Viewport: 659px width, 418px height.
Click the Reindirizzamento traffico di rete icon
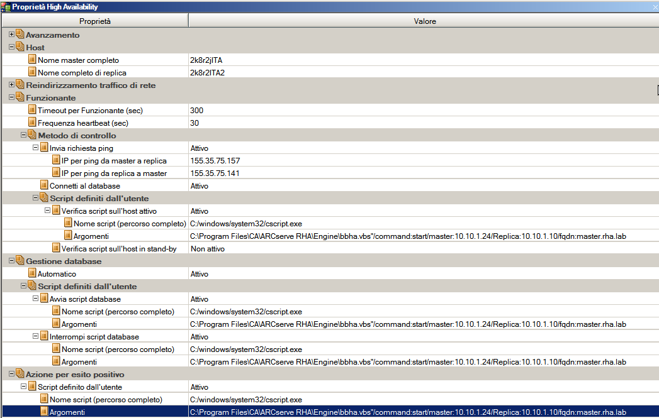[20, 84]
